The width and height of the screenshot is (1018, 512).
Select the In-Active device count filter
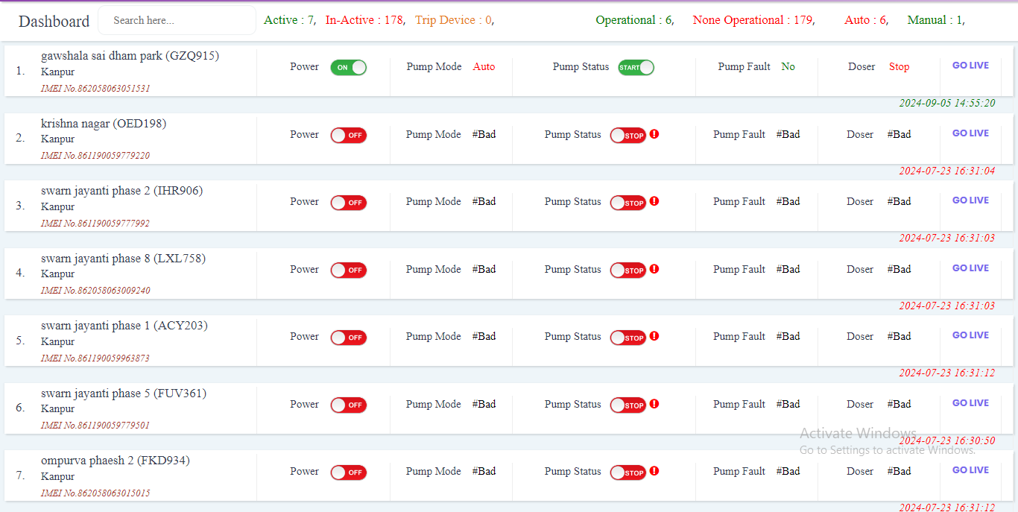364,20
